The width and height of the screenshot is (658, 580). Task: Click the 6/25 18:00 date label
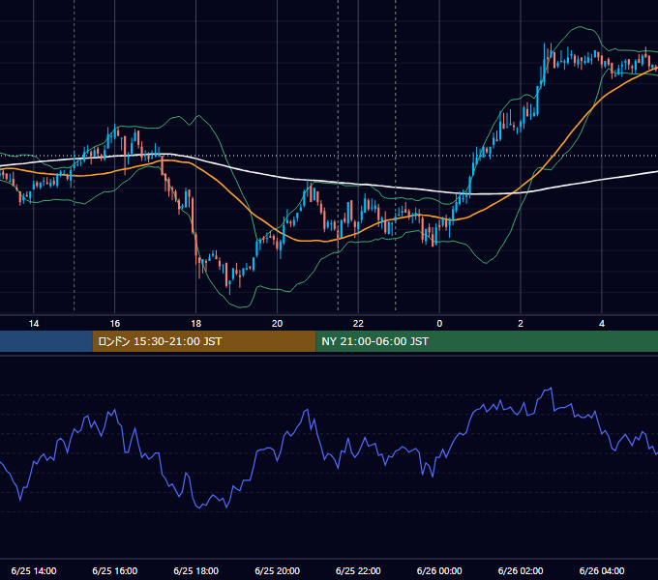coord(196,570)
